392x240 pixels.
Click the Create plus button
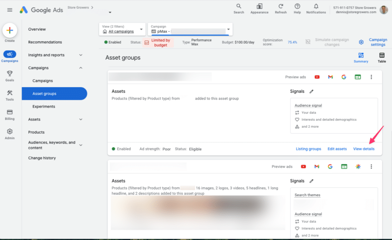click(x=10, y=30)
